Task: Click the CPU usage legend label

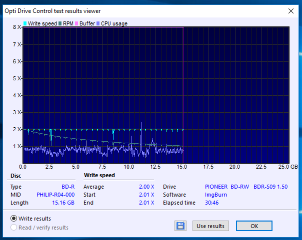Action: pyautogui.click(x=114, y=23)
